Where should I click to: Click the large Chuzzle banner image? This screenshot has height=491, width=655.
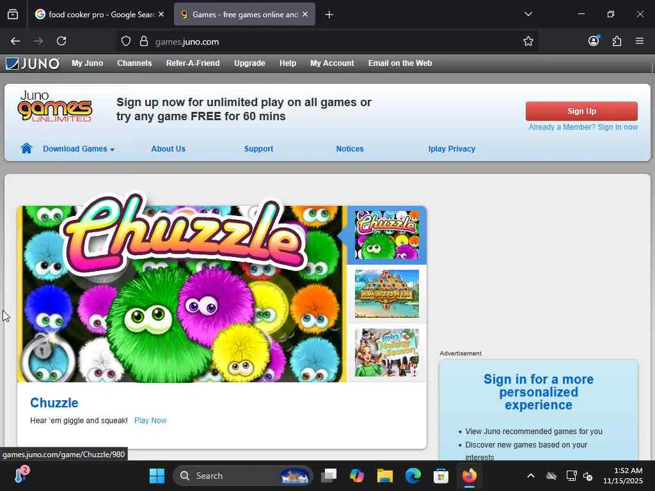point(182,293)
